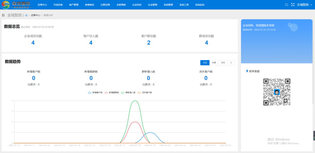Open the 全域智旅 user dropdown
The image size is (315, 153).
304,5
